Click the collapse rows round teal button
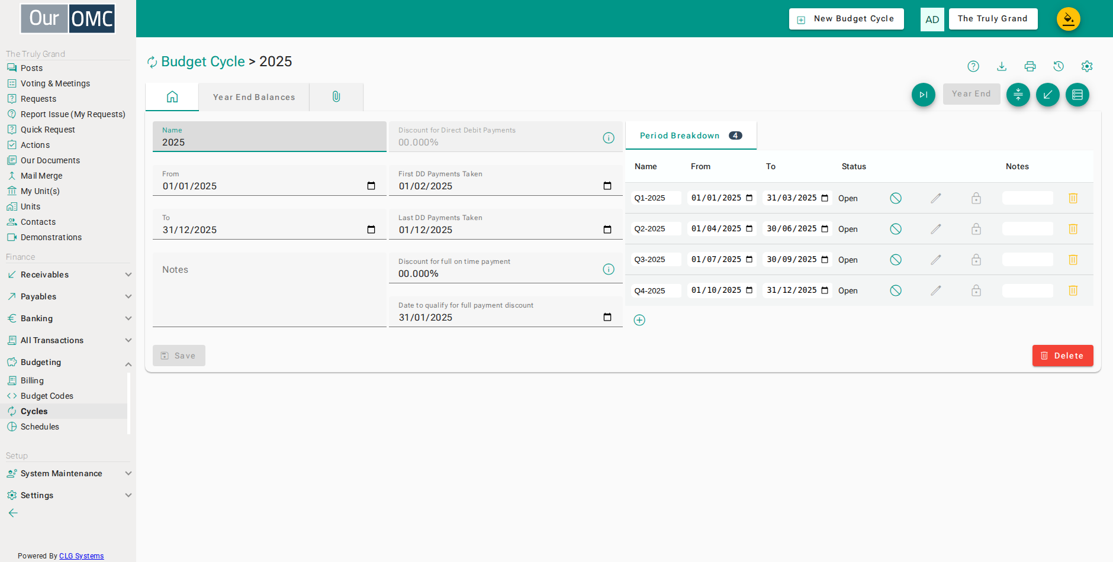 coord(1018,95)
